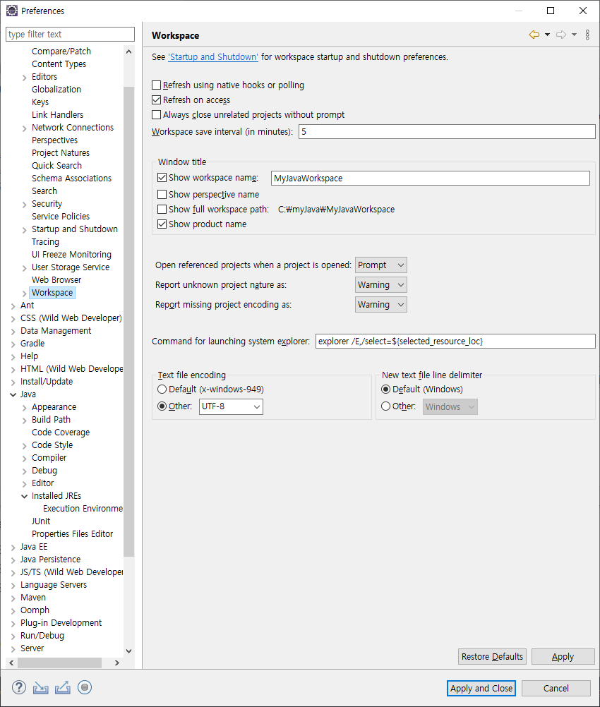600x707 pixels.
Task: Click the forward navigation arrow icon
Action: coord(561,35)
